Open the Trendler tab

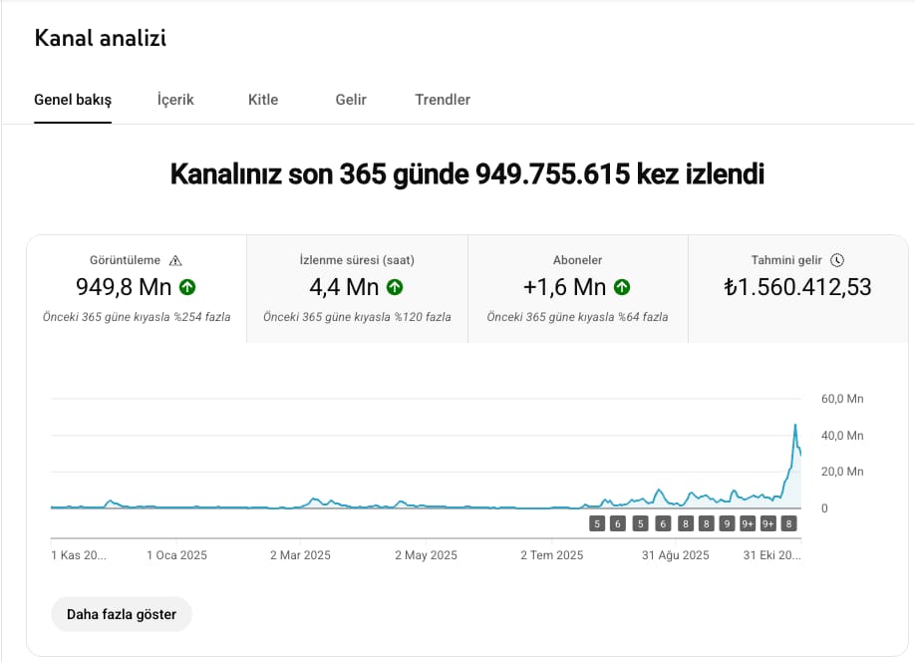[x=443, y=100]
